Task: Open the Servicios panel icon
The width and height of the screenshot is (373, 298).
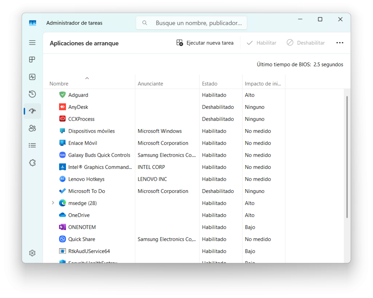Action: point(32,163)
